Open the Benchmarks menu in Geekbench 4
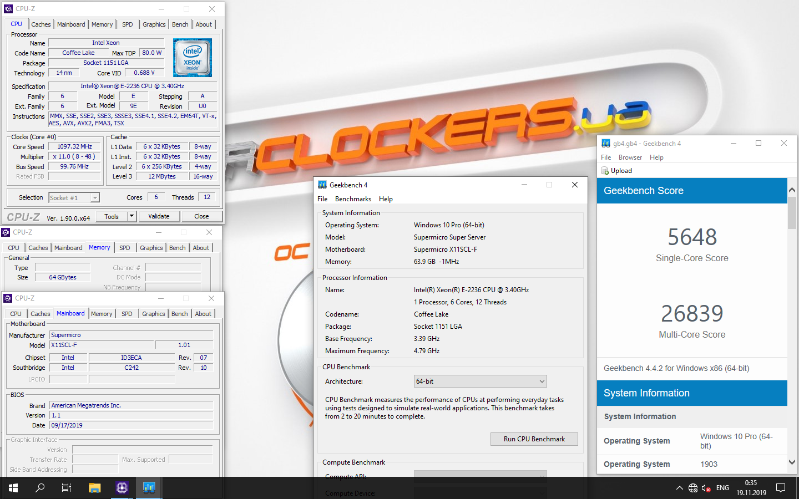This screenshot has height=499, width=799. (353, 199)
